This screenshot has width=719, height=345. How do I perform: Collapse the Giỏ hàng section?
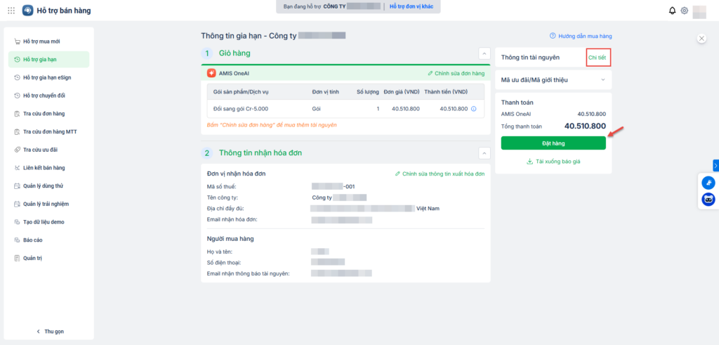(484, 53)
